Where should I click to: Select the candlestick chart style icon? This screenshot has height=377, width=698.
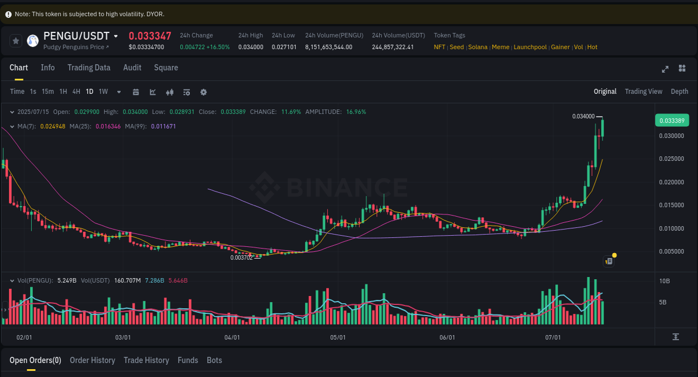tap(170, 92)
